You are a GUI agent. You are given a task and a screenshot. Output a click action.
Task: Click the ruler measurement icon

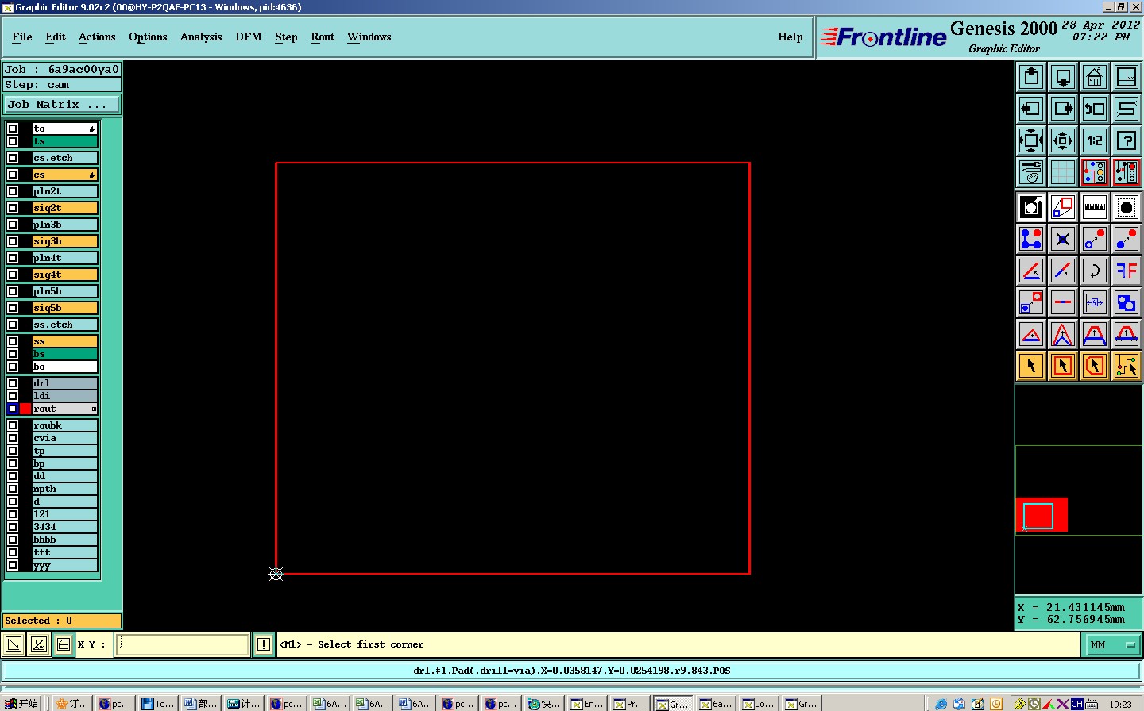(1095, 207)
